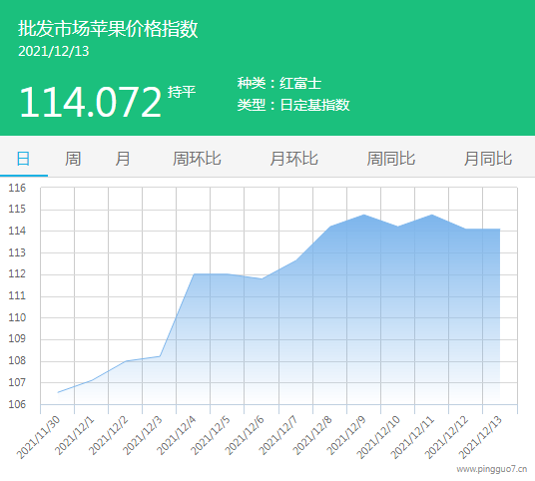Click the 2021/12/6 x-axis date label
The width and height of the screenshot is (535, 481).
(x=245, y=435)
